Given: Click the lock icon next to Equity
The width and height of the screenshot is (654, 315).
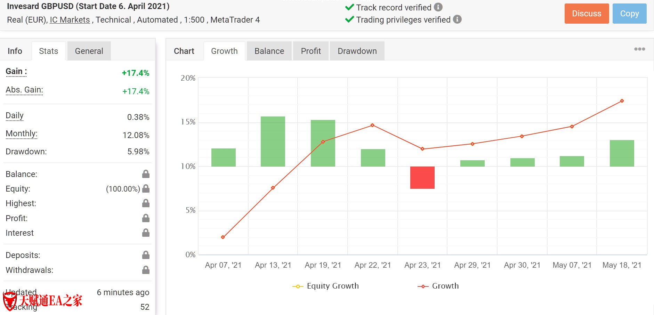Looking at the screenshot, I should point(146,189).
